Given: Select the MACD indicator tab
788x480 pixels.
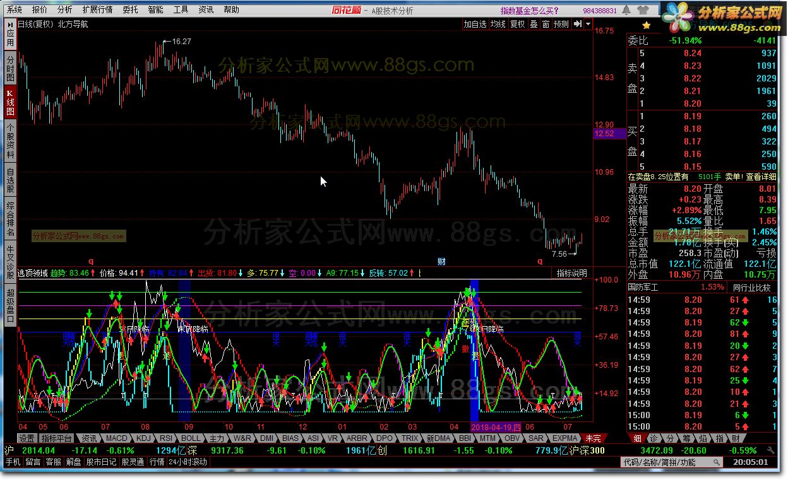Looking at the screenshot, I should 116,438.
